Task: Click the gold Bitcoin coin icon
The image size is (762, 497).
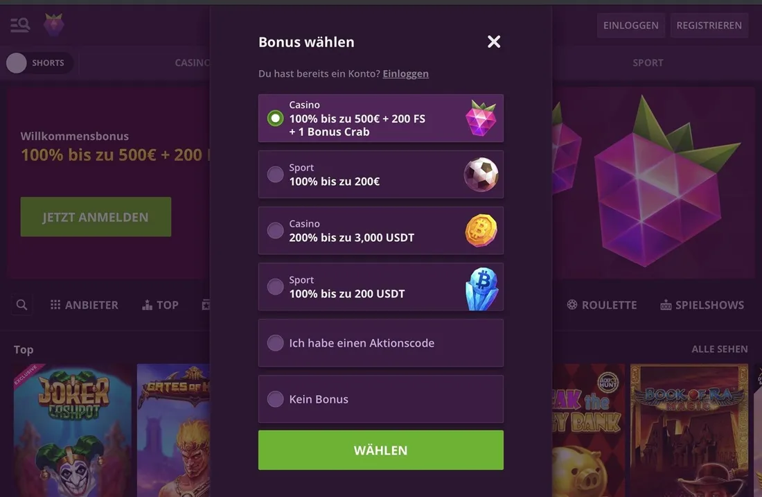Action: pyautogui.click(x=481, y=231)
